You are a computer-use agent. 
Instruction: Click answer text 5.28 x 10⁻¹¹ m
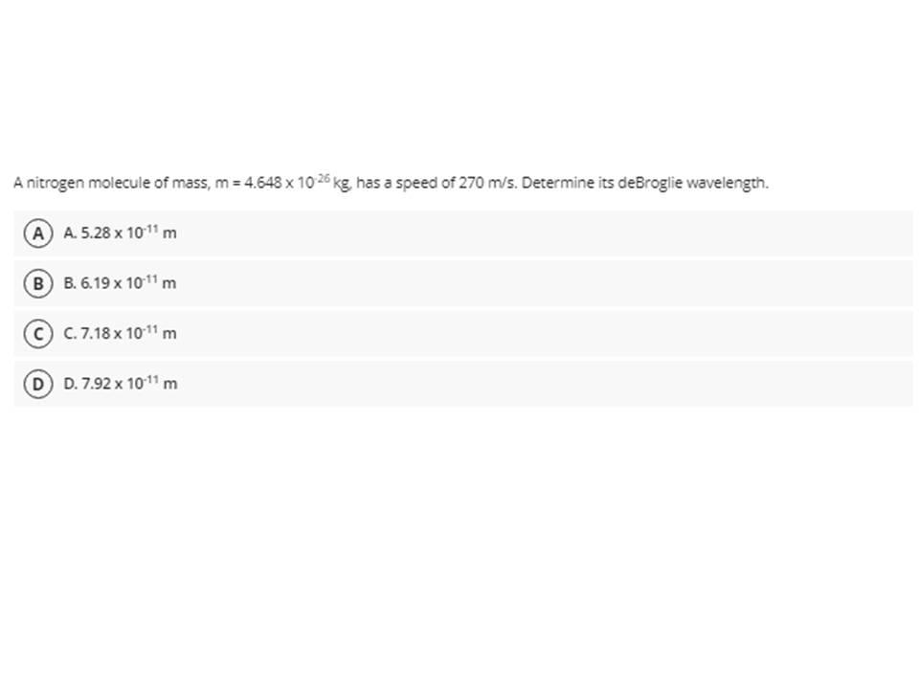[128, 233]
